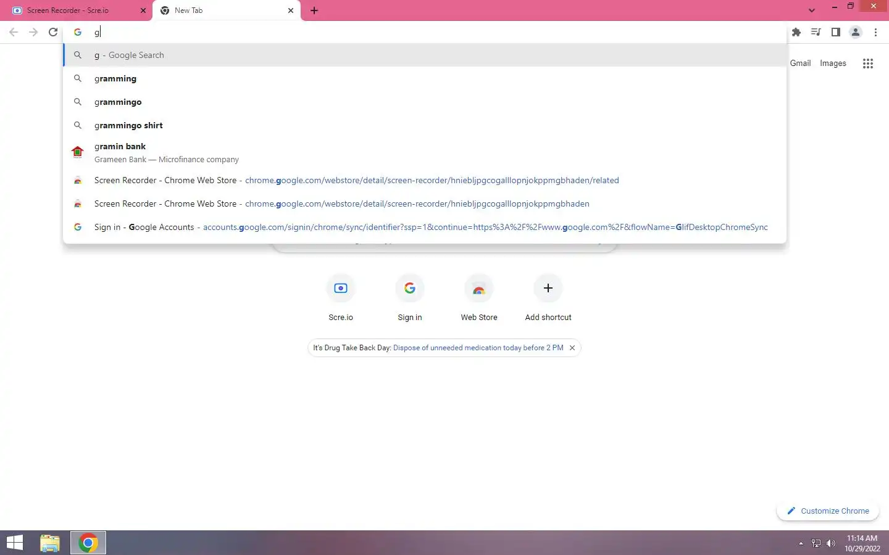The height and width of the screenshot is (555, 889).
Task: Choose the 'gramming' suggestion
Action: coord(425,78)
